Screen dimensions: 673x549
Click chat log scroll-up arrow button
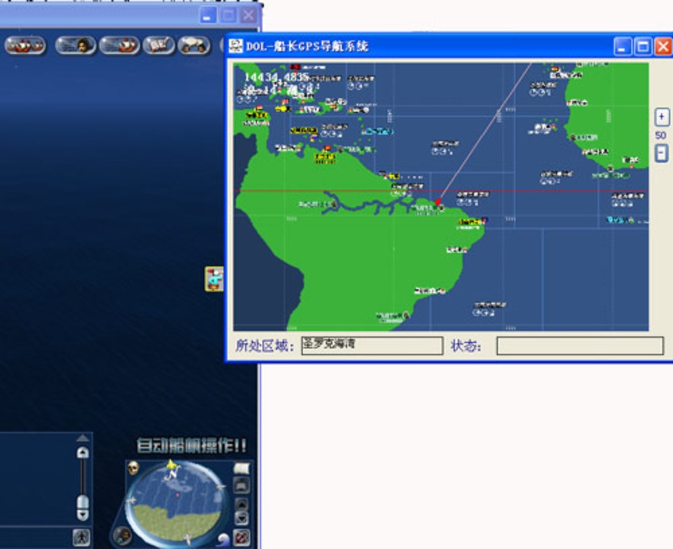tap(82, 453)
